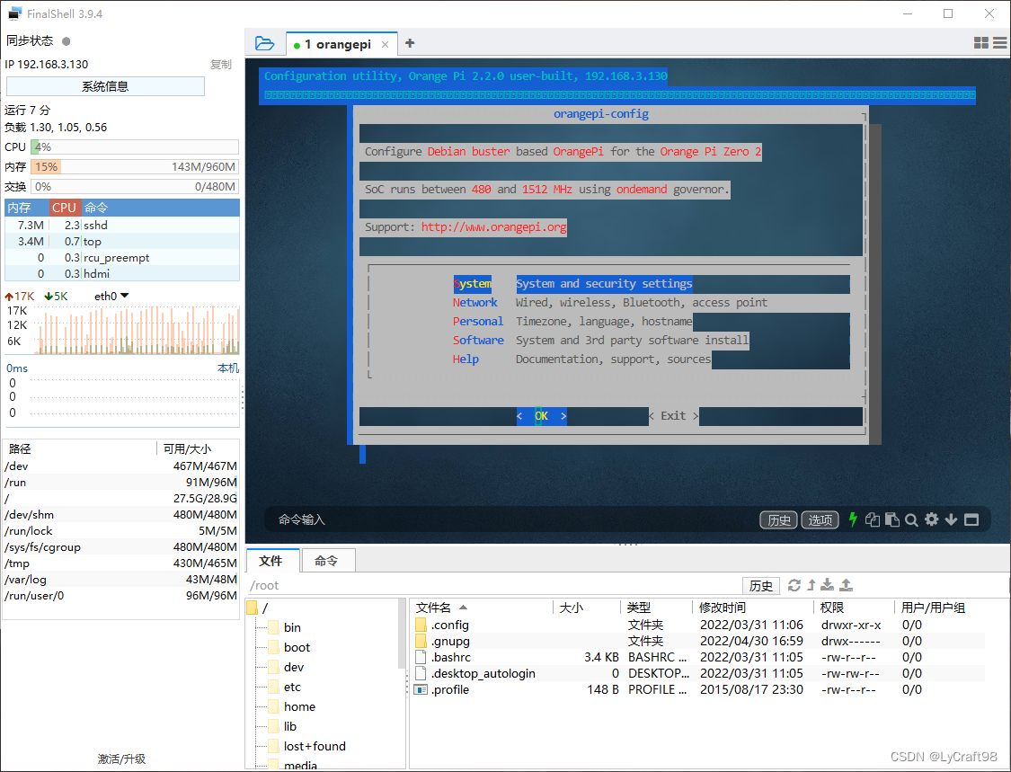1011x772 pixels.
Task: Open the hamburger main menu icon
Action: click(x=1000, y=42)
